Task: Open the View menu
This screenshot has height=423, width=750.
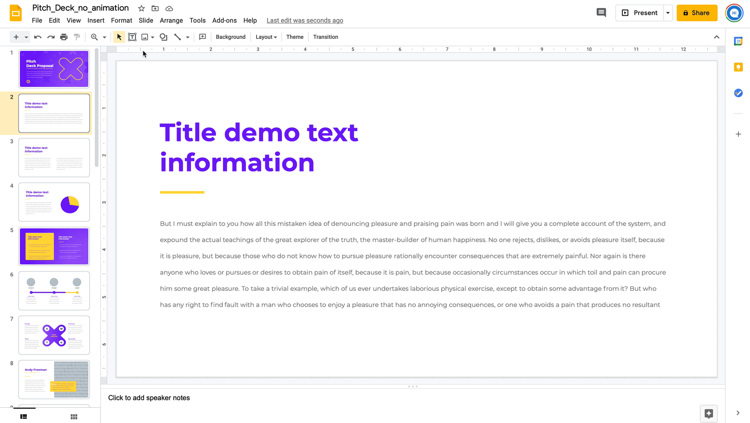Action: 74,20
